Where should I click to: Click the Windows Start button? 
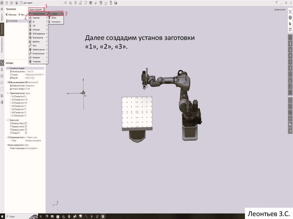(2, 216)
